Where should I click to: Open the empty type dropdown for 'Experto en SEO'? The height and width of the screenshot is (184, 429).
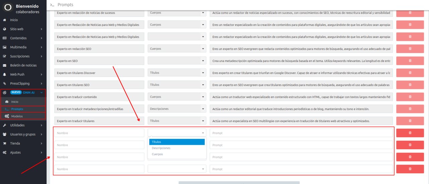tap(177, 61)
